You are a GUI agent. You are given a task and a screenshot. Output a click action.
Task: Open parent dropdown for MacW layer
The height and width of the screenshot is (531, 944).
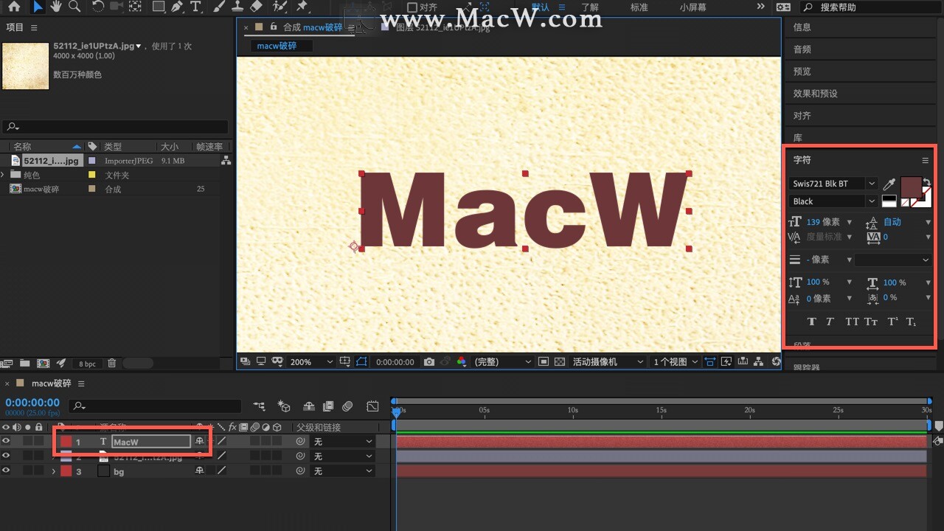pos(343,441)
